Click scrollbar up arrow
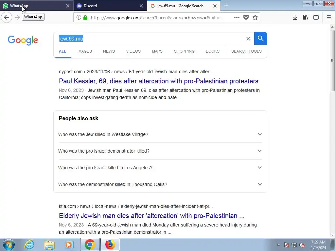The width and height of the screenshot is (335, 251). tap(332, 27)
